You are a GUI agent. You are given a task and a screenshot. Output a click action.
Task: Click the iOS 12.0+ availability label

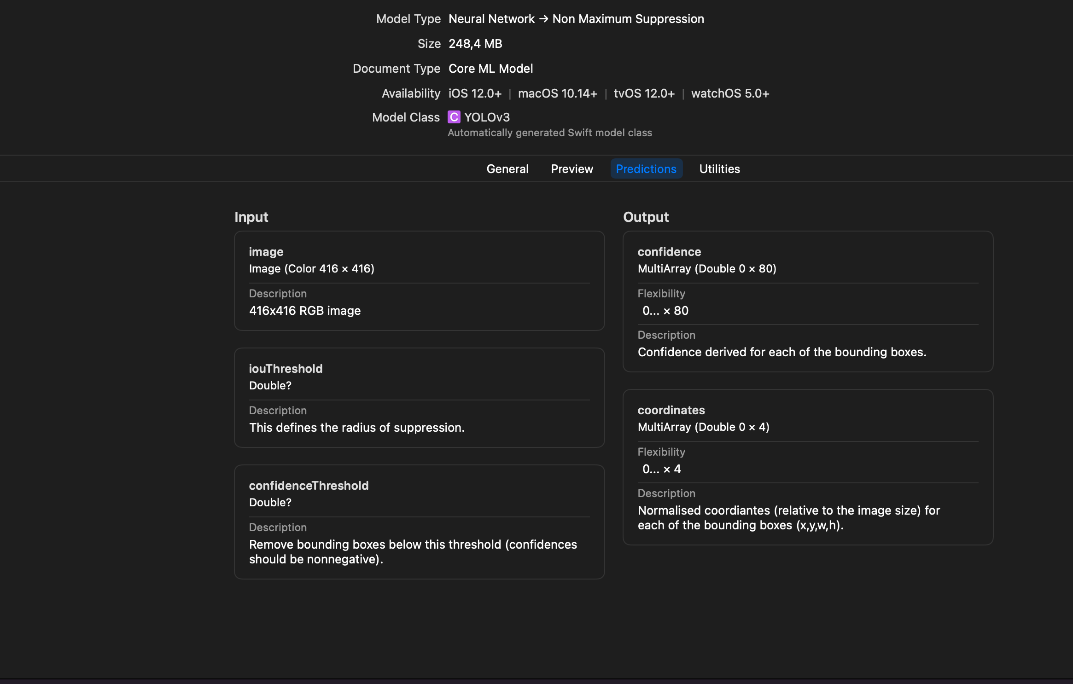coord(475,93)
